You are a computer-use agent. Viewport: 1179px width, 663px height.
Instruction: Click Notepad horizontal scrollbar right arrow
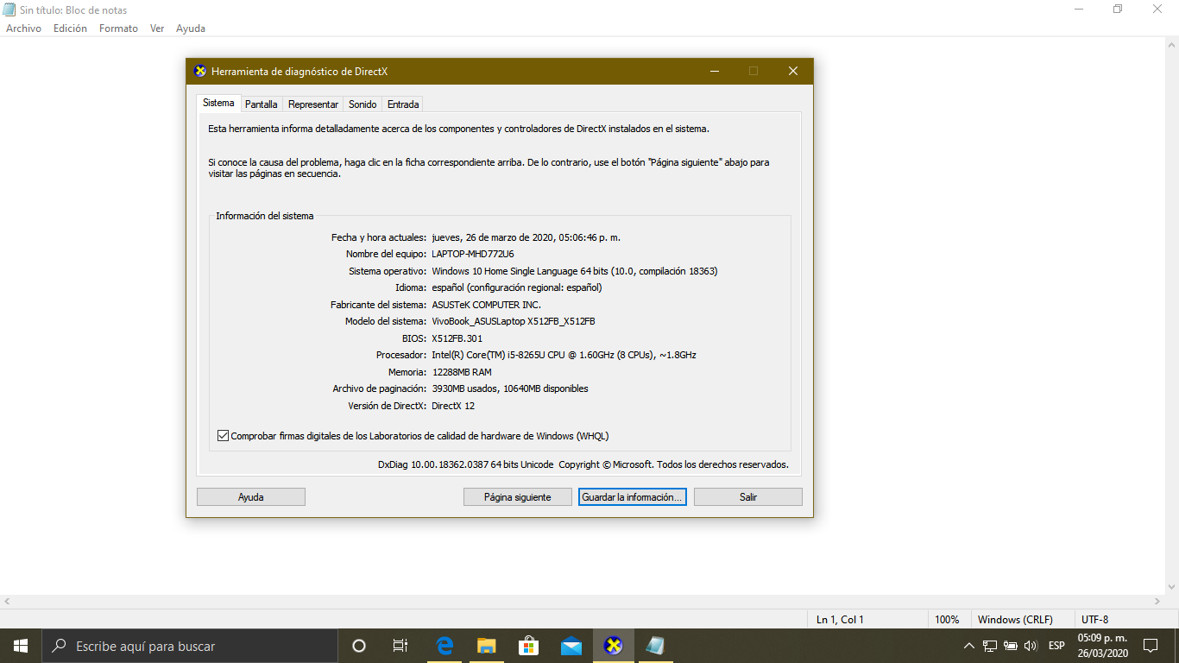(1157, 602)
